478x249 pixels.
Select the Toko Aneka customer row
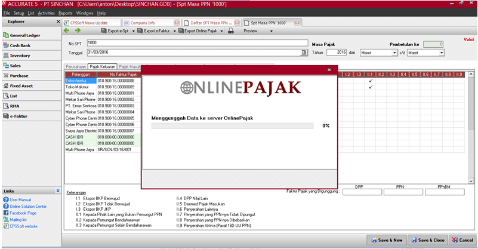pyautogui.click(x=81, y=81)
